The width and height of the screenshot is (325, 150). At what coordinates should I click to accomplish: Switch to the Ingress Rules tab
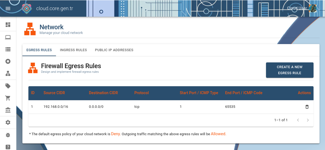coord(73,50)
